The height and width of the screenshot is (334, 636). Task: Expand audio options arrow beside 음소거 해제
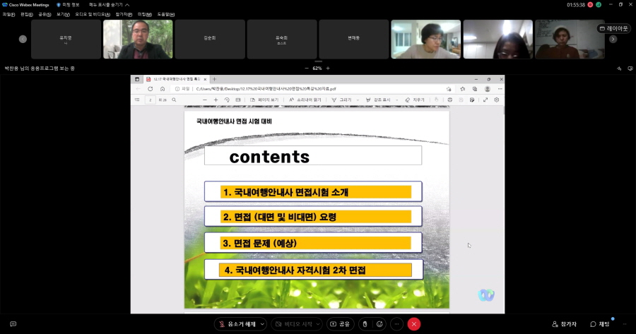click(263, 324)
